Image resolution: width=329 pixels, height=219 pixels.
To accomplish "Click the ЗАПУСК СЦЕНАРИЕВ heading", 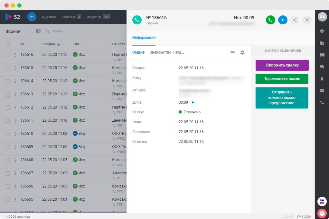I will click(283, 50).
